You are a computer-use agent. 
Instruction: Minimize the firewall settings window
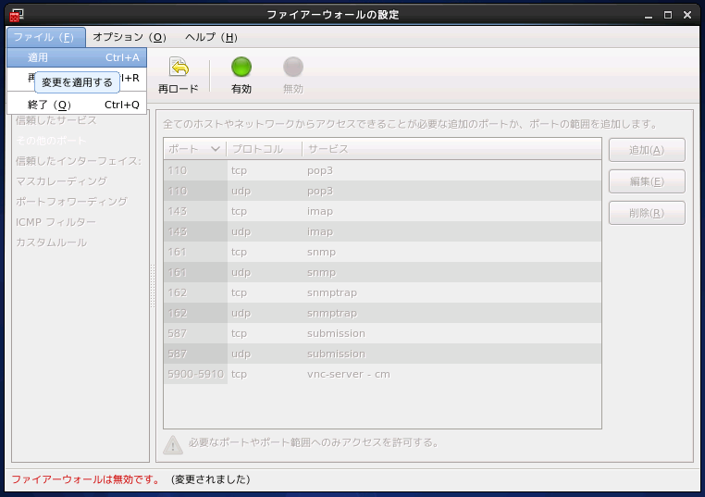click(649, 16)
